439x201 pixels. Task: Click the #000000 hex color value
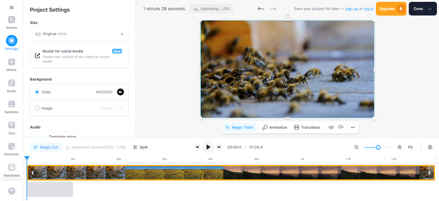[104, 92]
